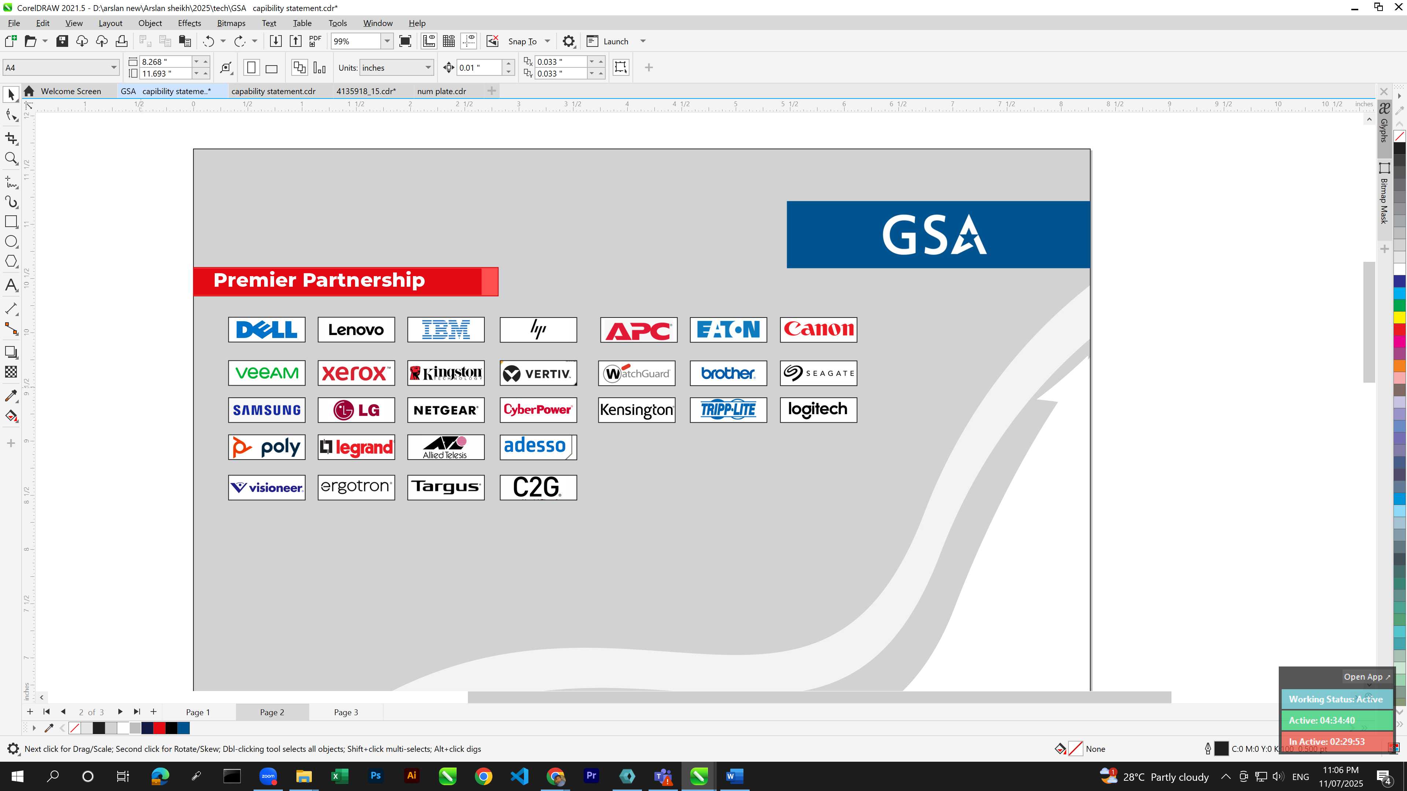Select the Pick tool
The width and height of the screenshot is (1407, 791).
pos(11,94)
